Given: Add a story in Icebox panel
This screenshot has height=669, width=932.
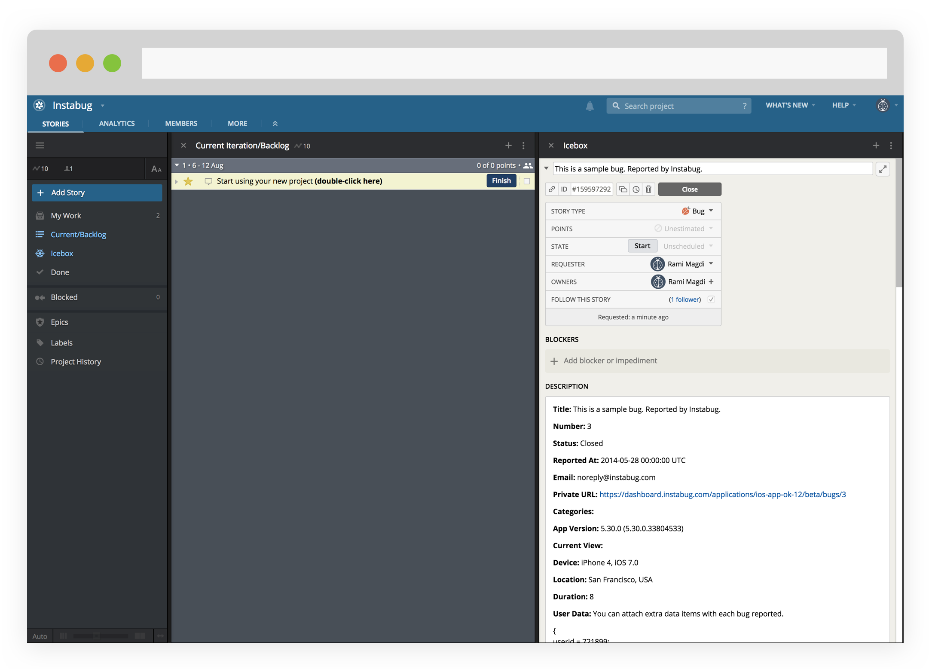Looking at the screenshot, I should click(x=876, y=146).
